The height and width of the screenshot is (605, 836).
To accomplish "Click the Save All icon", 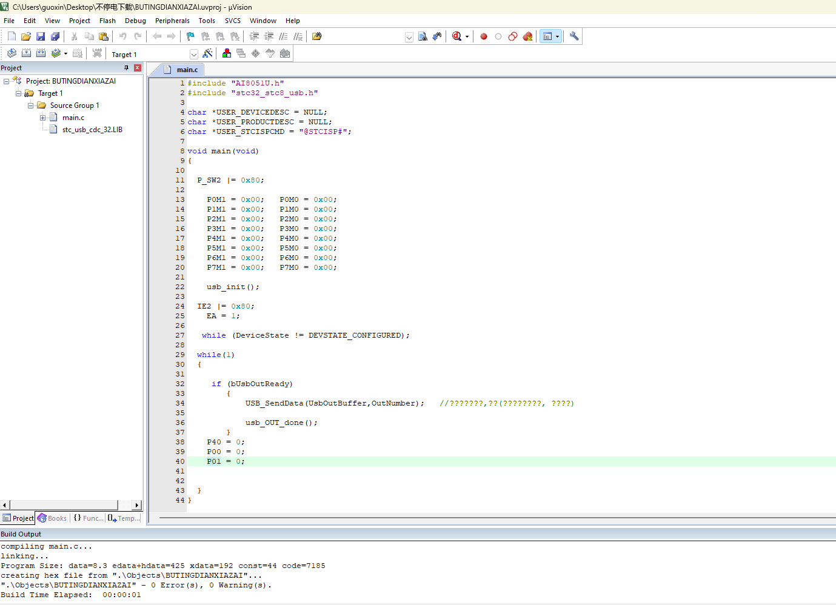I will tap(55, 36).
